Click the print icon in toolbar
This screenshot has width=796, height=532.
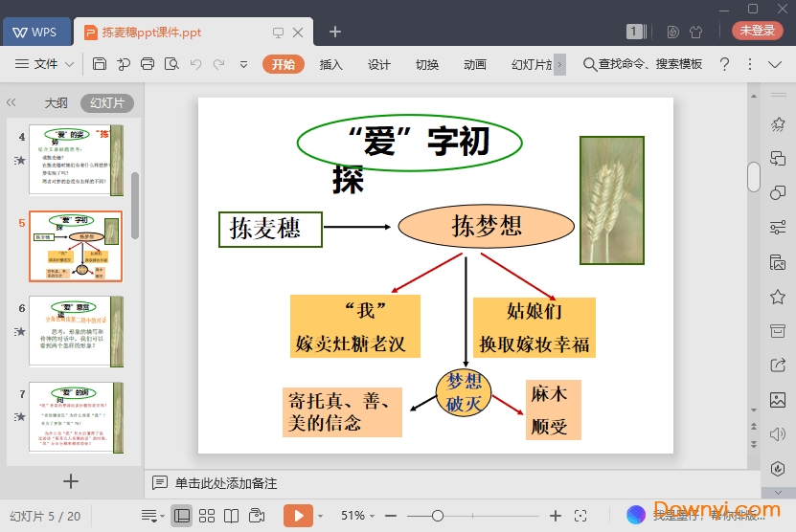tap(148, 64)
